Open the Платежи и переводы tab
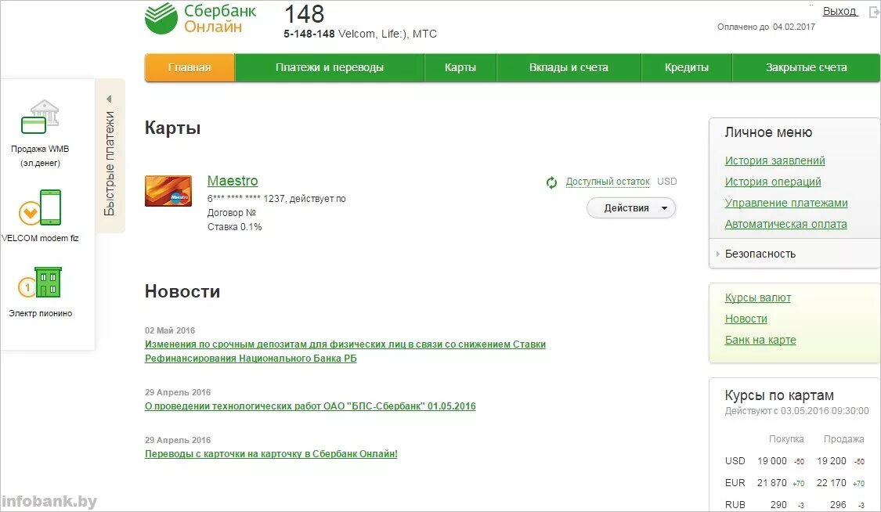 click(x=329, y=67)
